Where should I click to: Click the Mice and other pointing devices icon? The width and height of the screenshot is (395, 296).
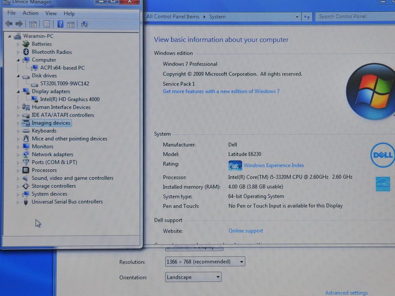click(x=26, y=139)
